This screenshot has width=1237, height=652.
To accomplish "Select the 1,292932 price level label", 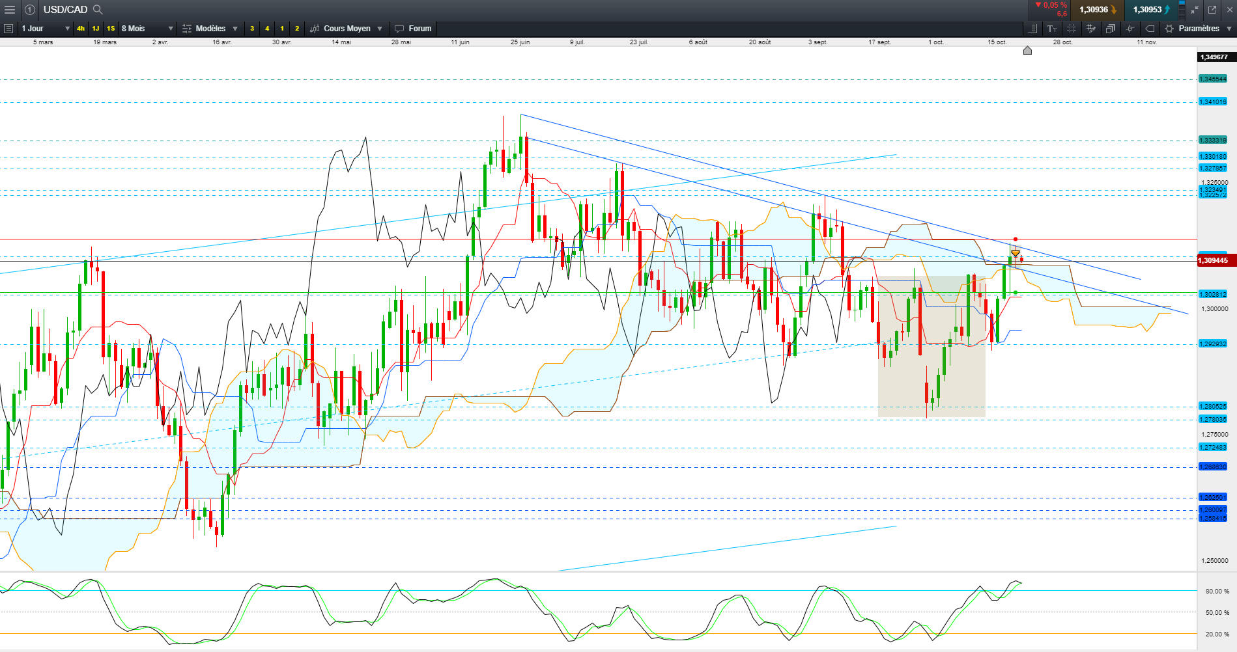I will (1213, 344).
